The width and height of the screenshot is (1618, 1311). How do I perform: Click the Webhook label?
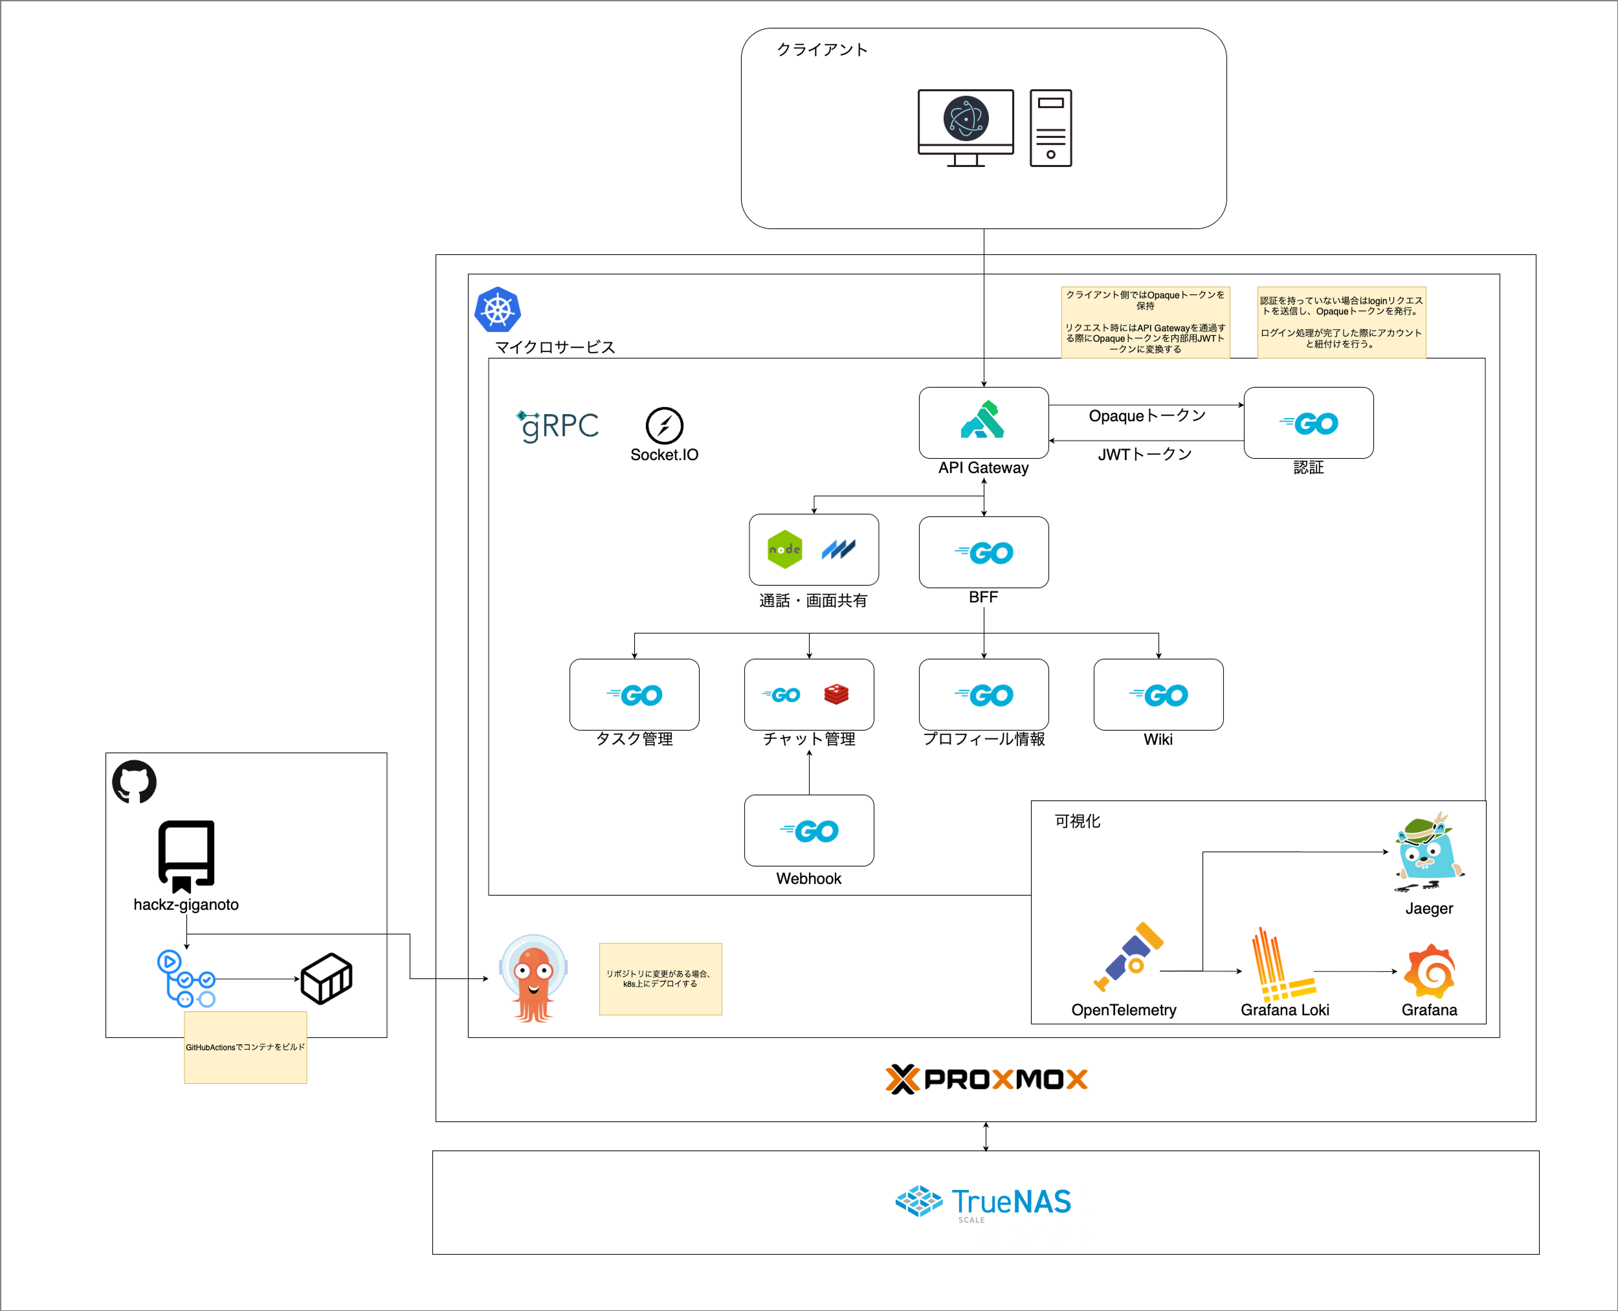pos(809,878)
